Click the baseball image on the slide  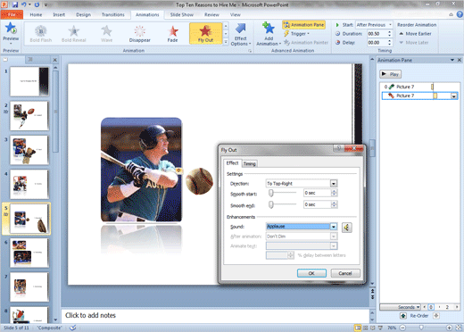(199, 181)
